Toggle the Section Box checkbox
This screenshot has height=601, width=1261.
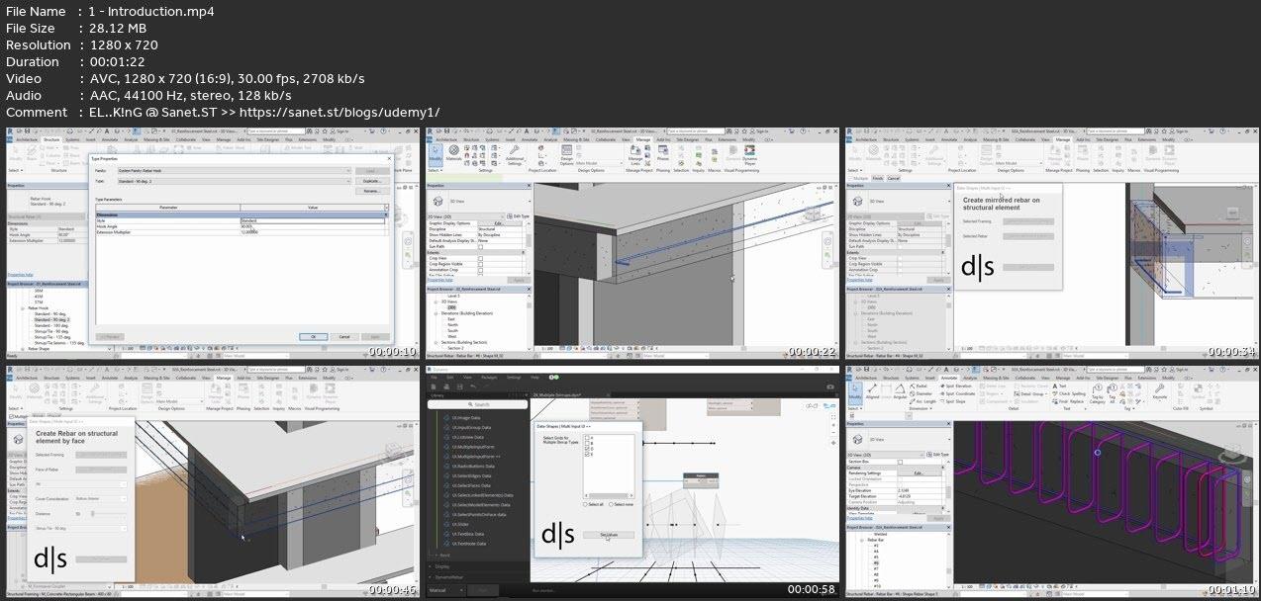[x=900, y=462]
